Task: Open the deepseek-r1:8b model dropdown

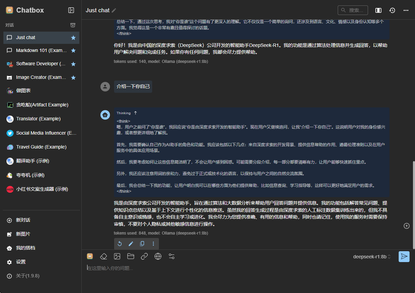Action: (372, 257)
